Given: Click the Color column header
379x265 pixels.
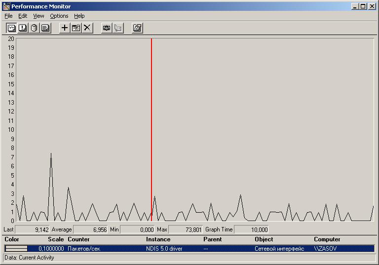Looking at the screenshot, I should click(x=12, y=239).
